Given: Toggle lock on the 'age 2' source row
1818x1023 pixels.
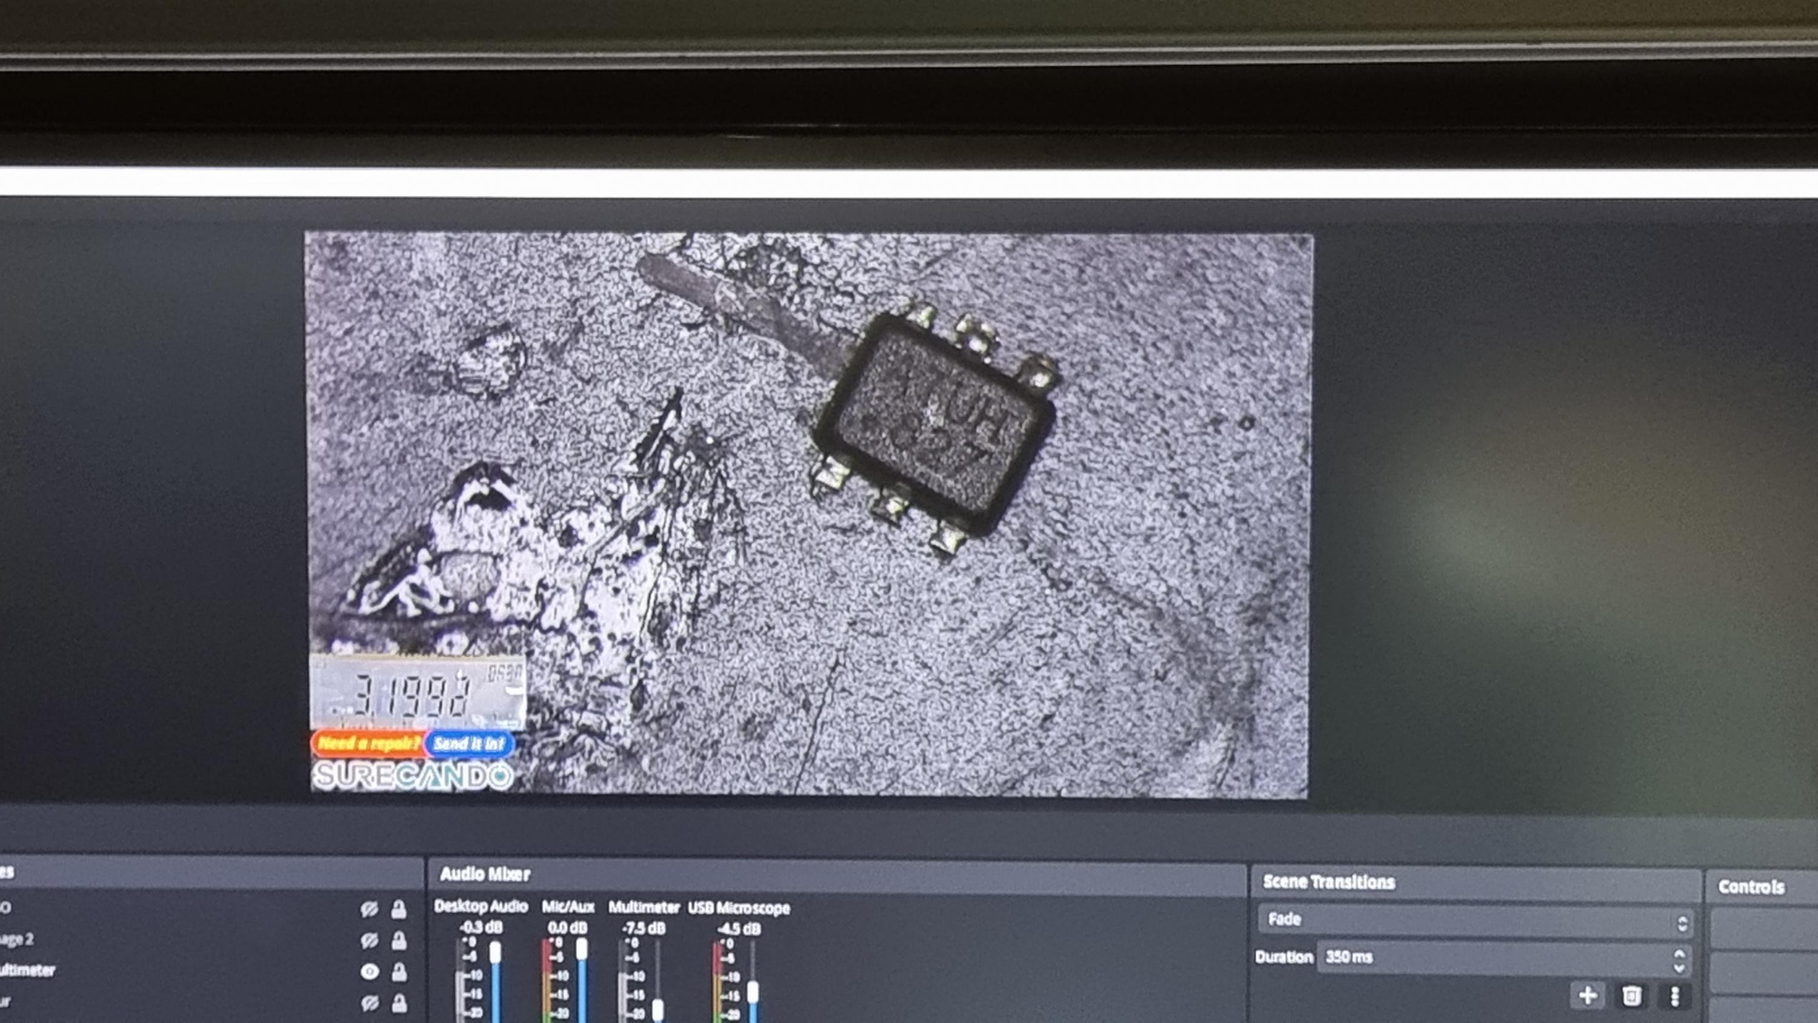Looking at the screenshot, I should pos(399,941).
